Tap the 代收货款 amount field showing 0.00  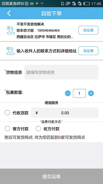tap(65, 113)
